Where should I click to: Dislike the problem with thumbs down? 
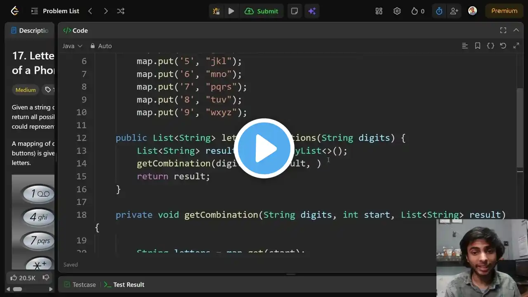click(46, 278)
